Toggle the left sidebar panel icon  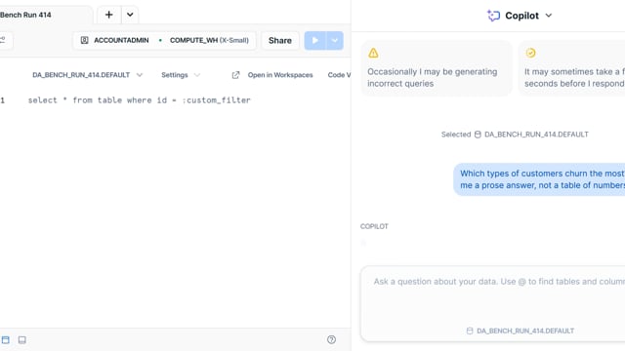pos(6,340)
